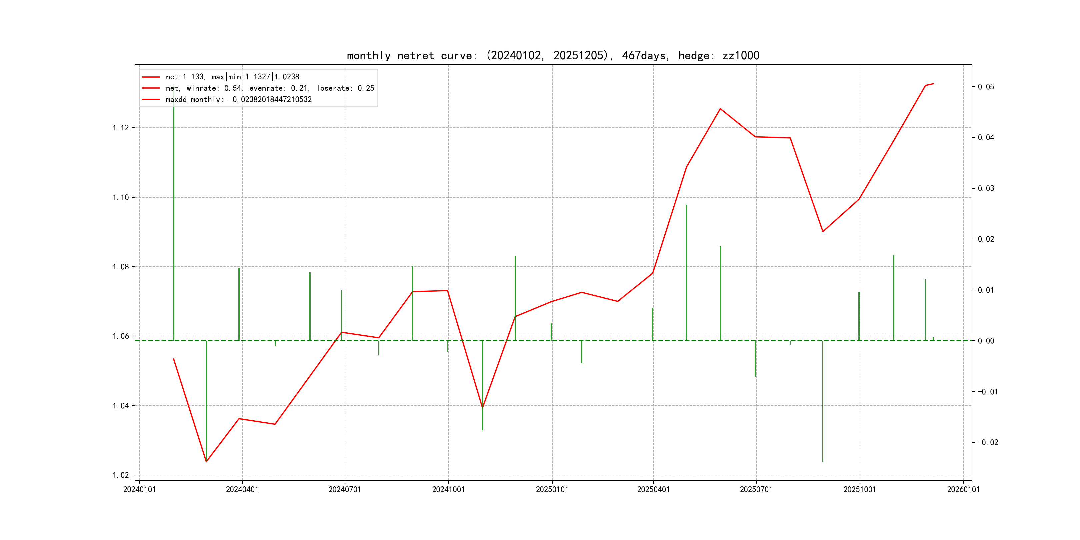This screenshot has height=540, width=1080.
Task: Click the 20250101 x-axis label
Action: pyautogui.click(x=552, y=489)
